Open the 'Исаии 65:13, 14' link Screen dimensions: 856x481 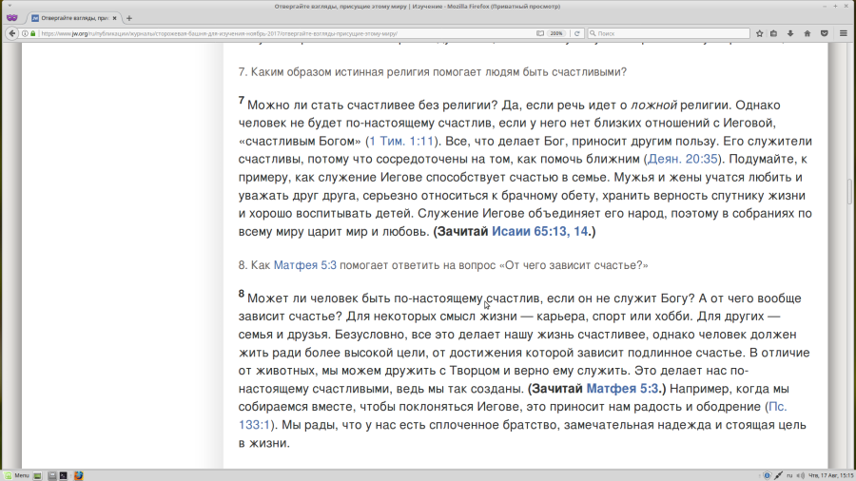[540, 231]
